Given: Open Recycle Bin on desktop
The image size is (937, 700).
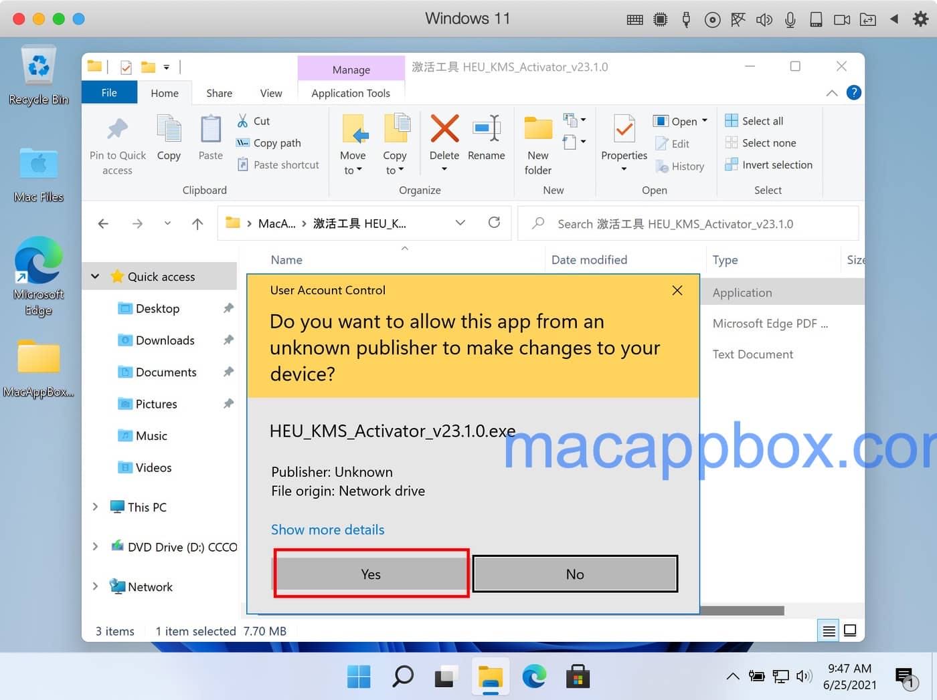Looking at the screenshot, I should (39, 76).
